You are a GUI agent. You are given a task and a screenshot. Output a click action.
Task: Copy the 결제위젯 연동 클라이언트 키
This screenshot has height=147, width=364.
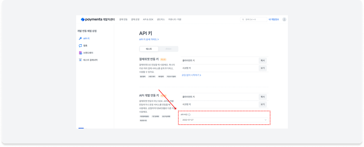[x=262, y=60]
